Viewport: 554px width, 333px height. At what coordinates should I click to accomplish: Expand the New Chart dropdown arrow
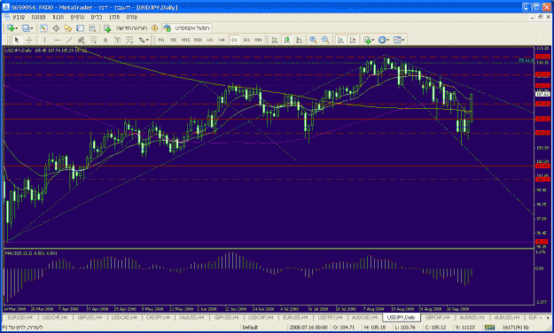[16, 28]
